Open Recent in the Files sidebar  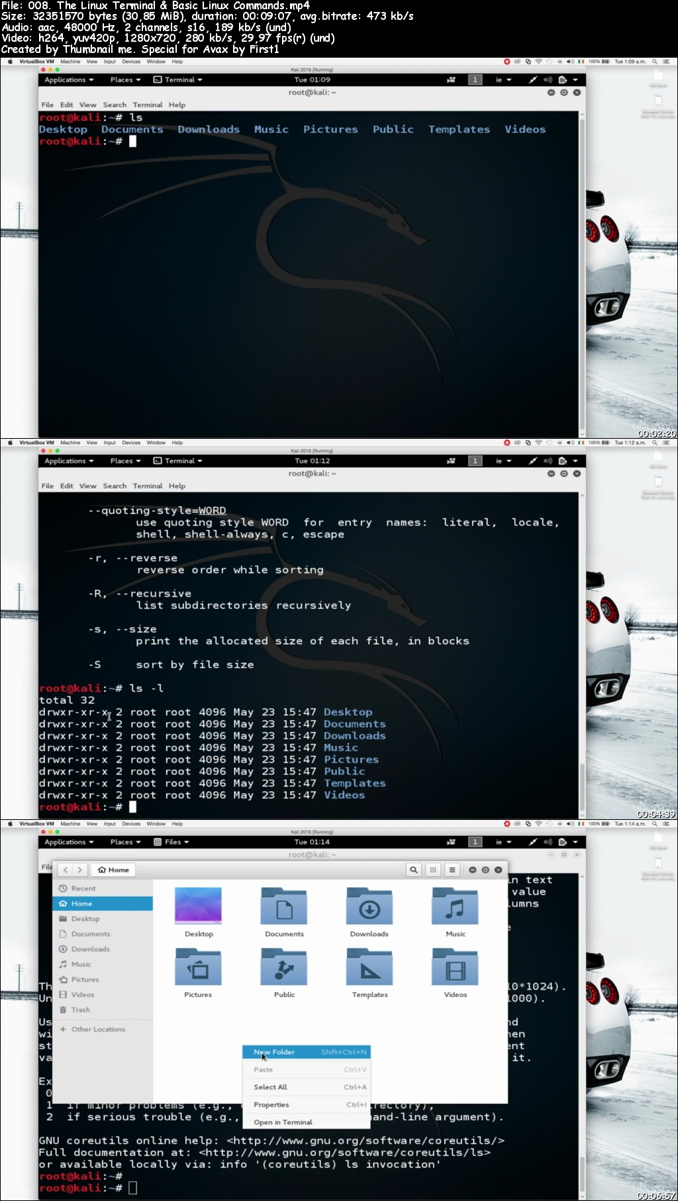pos(103,888)
